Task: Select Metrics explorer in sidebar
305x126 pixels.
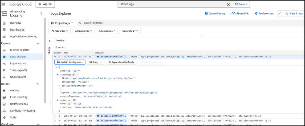Action: [x=20, y=50]
